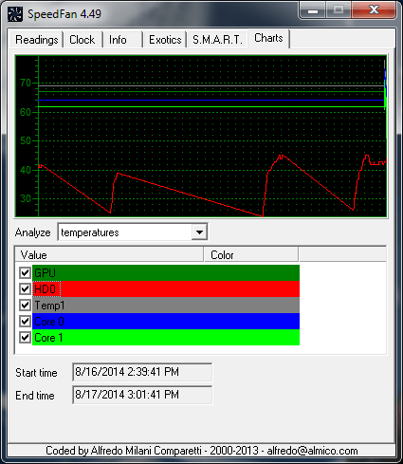Minimize the SpeedFan window
The height and width of the screenshot is (464, 403).
coord(313,10)
